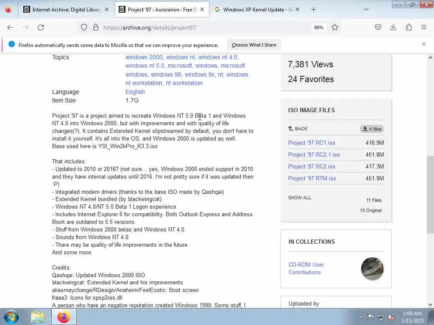Viewport: 434px width, 325px height.
Task: Download Project '97 RTM.iso
Action: (312, 179)
